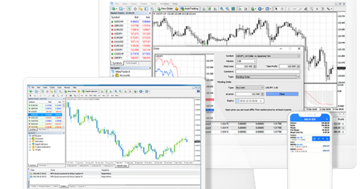The height and width of the screenshot is (189, 361).
Task: Click at price field in Order dialog
Action: point(250,94)
